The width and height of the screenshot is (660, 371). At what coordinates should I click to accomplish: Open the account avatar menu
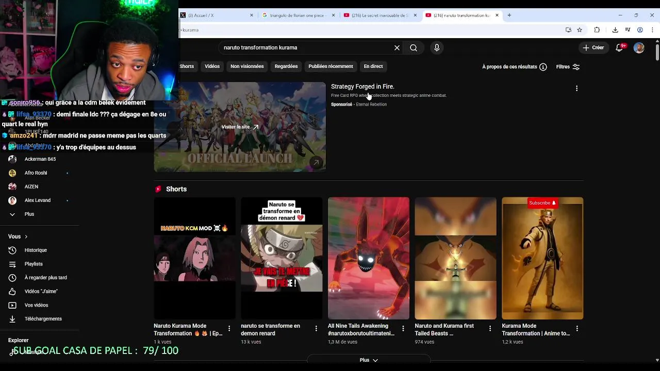[639, 47]
